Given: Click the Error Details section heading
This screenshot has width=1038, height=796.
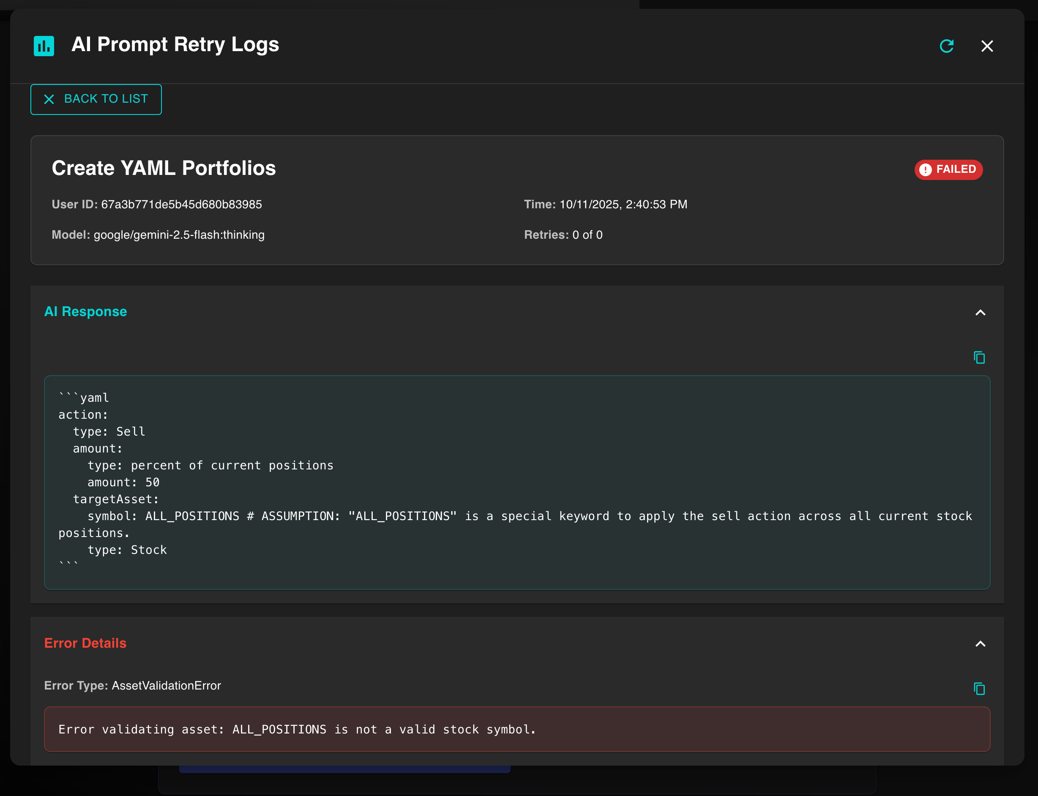Looking at the screenshot, I should [x=85, y=643].
